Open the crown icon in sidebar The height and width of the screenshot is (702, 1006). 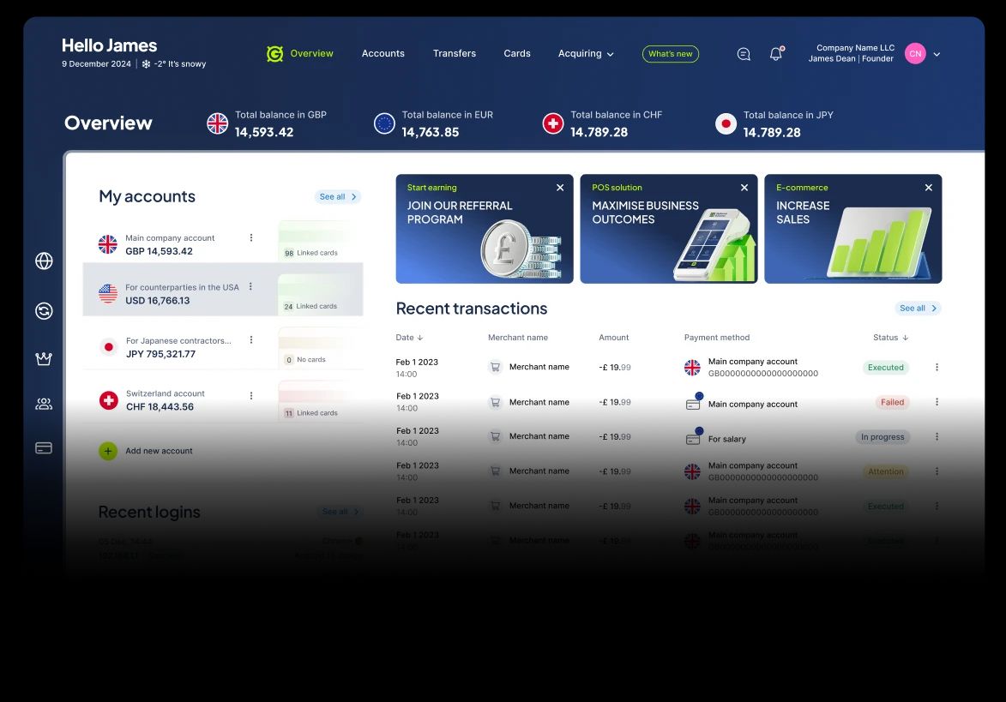tap(44, 359)
